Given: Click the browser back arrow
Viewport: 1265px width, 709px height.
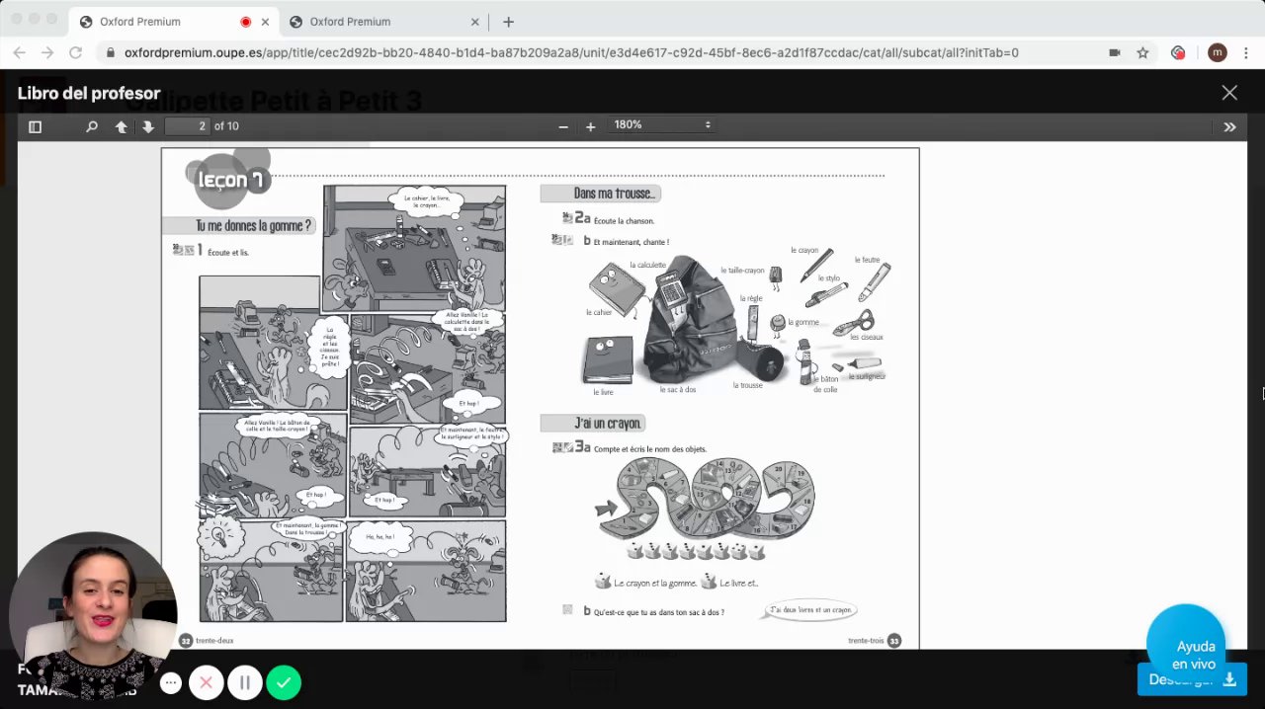Looking at the screenshot, I should click(x=20, y=52).
